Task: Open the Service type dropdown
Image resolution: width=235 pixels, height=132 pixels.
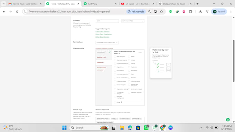Action: click(x=107, y=43)
